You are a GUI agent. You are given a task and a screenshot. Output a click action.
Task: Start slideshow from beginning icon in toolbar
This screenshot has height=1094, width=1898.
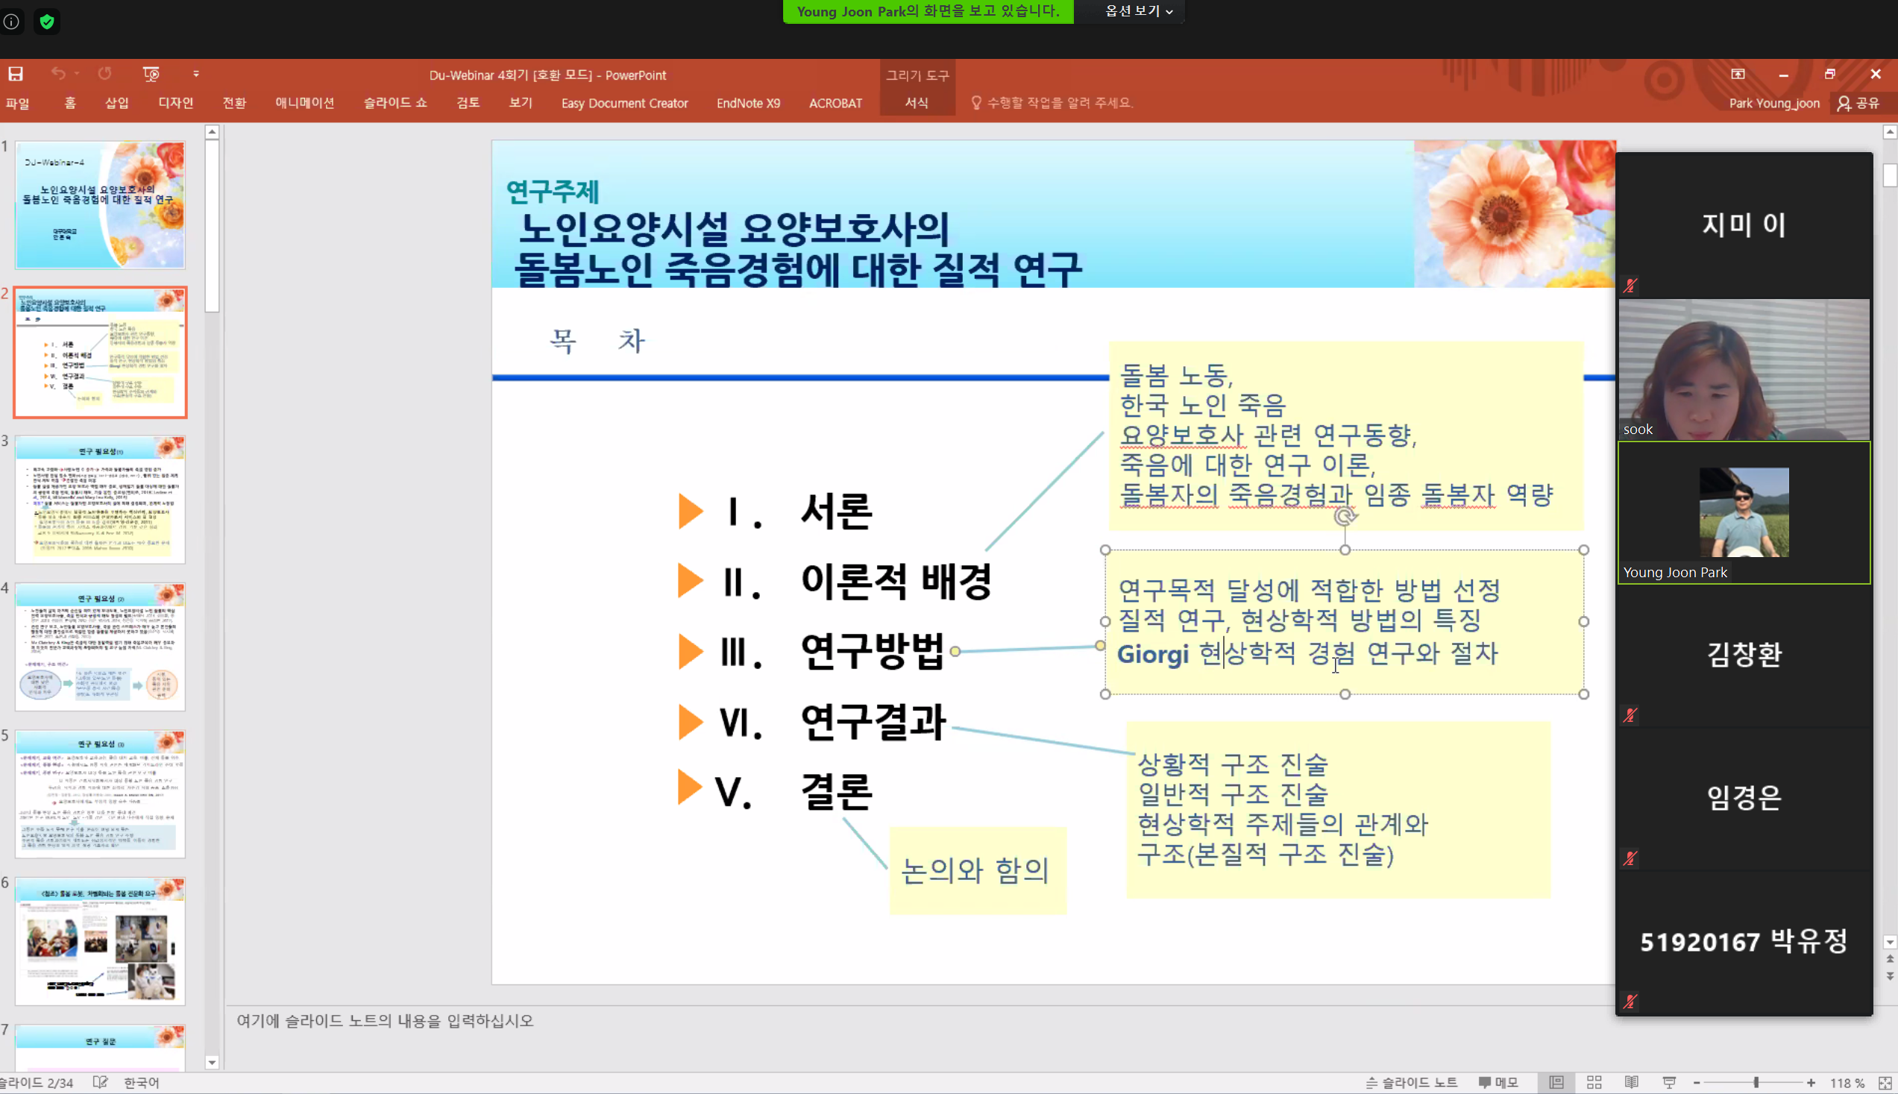pos(151,74)
